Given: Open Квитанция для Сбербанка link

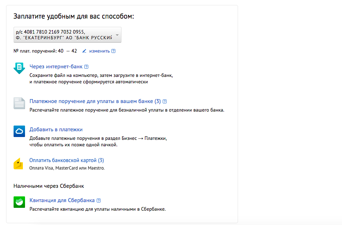Looking at the screenshot, I should [62, 200].
